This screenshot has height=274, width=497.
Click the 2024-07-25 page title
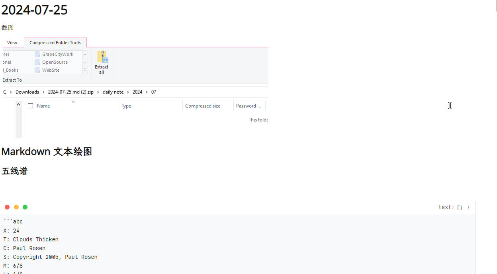pos(35,10)
